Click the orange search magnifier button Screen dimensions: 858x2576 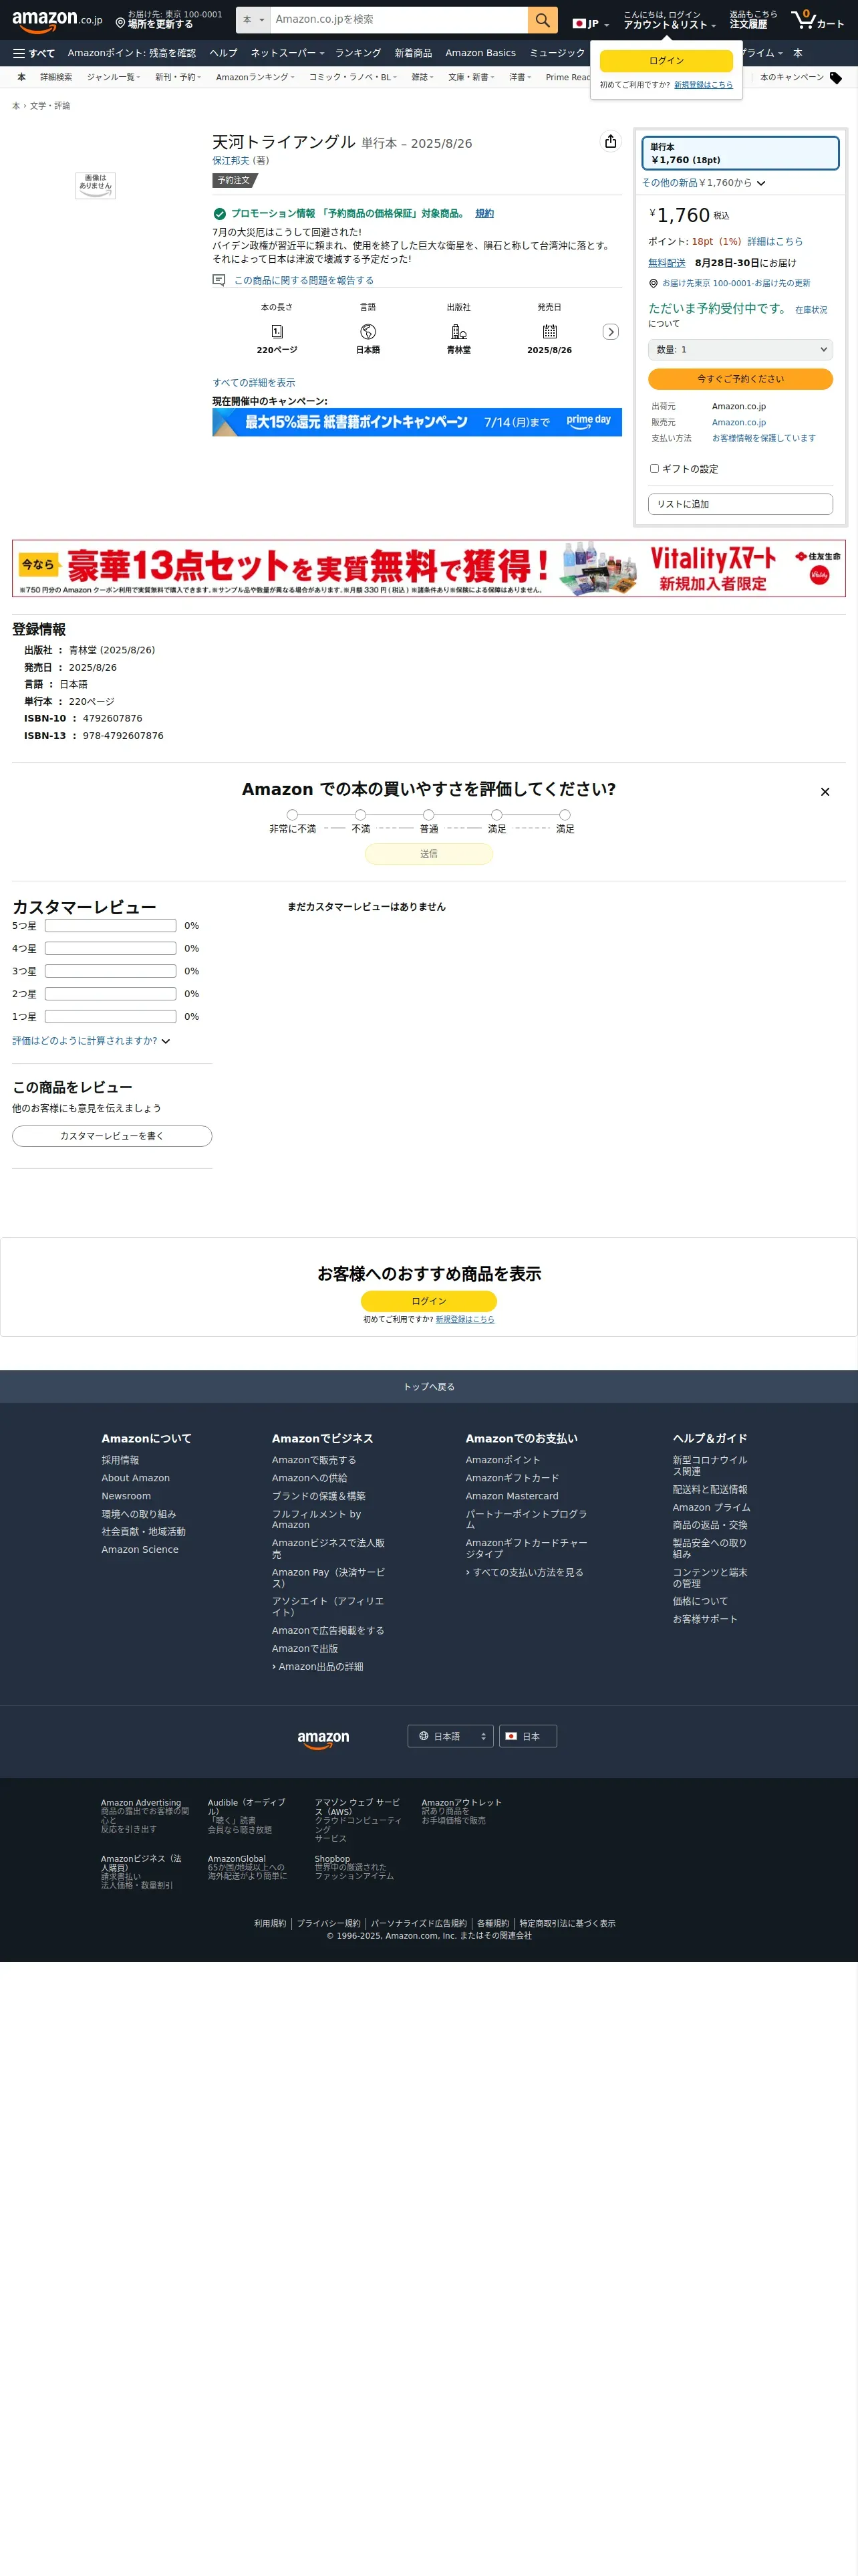click(543, 20)
